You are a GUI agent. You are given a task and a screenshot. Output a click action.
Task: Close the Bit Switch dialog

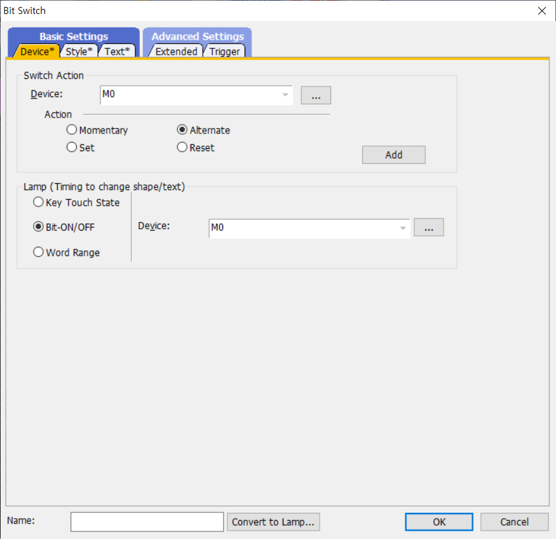(x=542, y=11)
